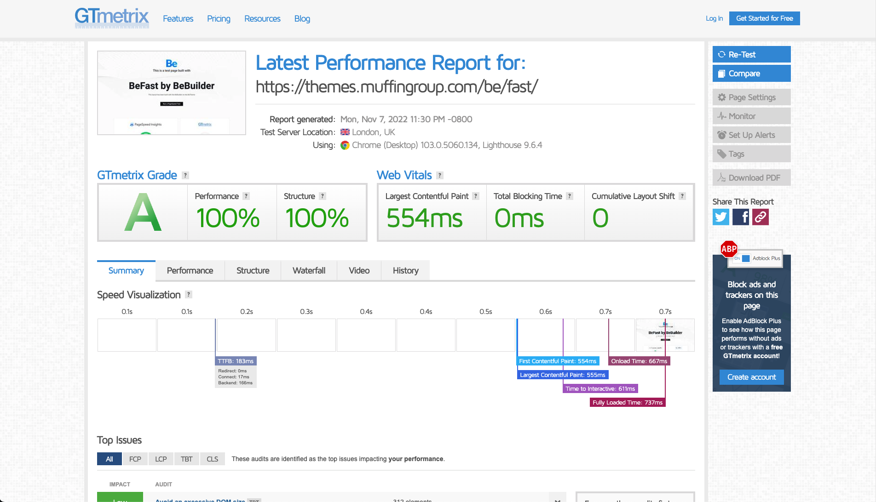Share report on Twitter
Image resolution: width=876 pixels, height=502 pixels.
(x=721, y=217)
